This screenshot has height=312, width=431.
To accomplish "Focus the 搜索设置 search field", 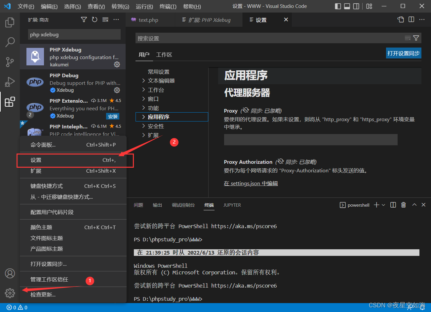I will (269, 38).
